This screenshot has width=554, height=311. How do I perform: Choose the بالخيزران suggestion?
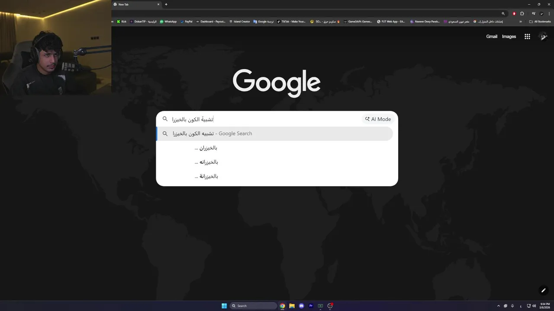[274, 148]
